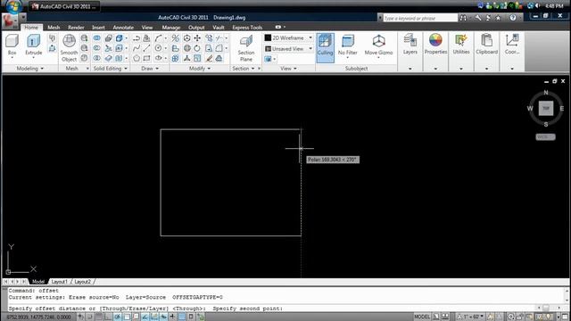
Task: Switch to the Annotate ribbon tab
Action: pos(123,28)
